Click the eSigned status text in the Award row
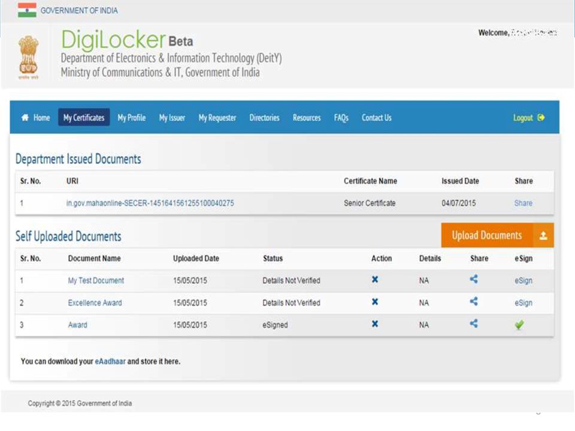This screenshot has width=575, height=431. 275,325
